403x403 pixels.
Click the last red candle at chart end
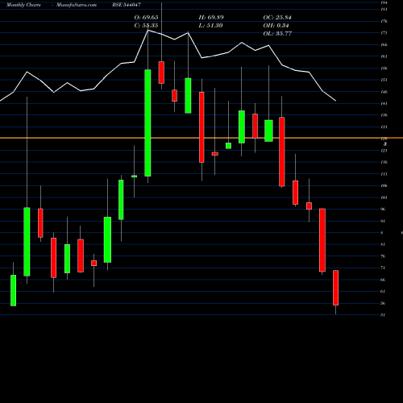(335, 288)
